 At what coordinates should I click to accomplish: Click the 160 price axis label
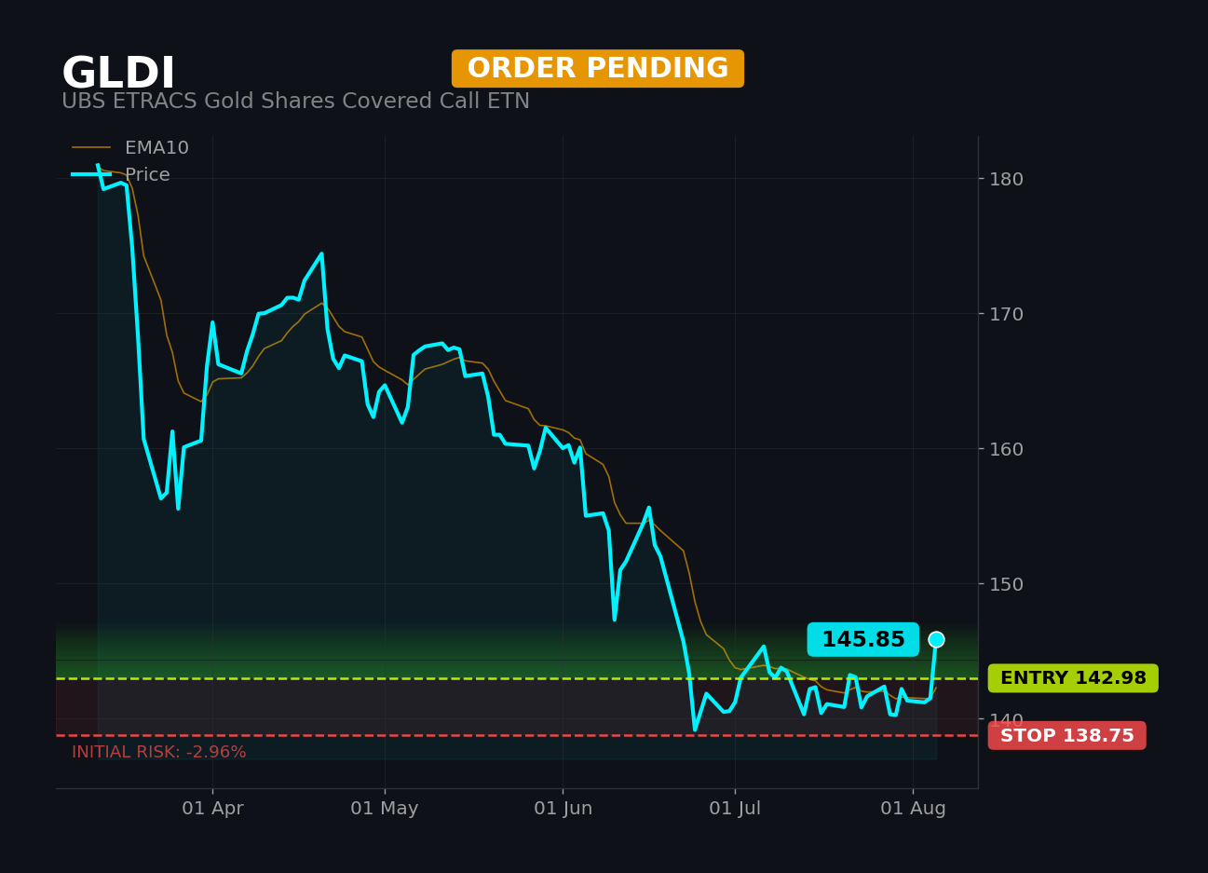click(x=1006, y=449)
